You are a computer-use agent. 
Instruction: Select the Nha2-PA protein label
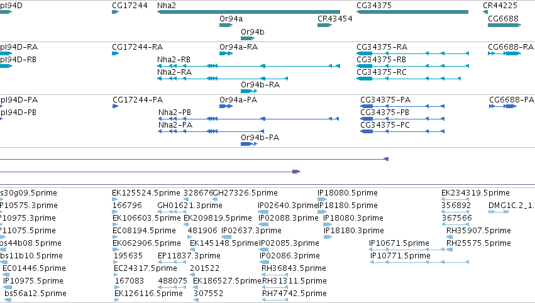click(175, 125)
